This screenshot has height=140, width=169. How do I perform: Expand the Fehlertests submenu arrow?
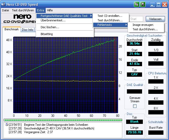126,25
